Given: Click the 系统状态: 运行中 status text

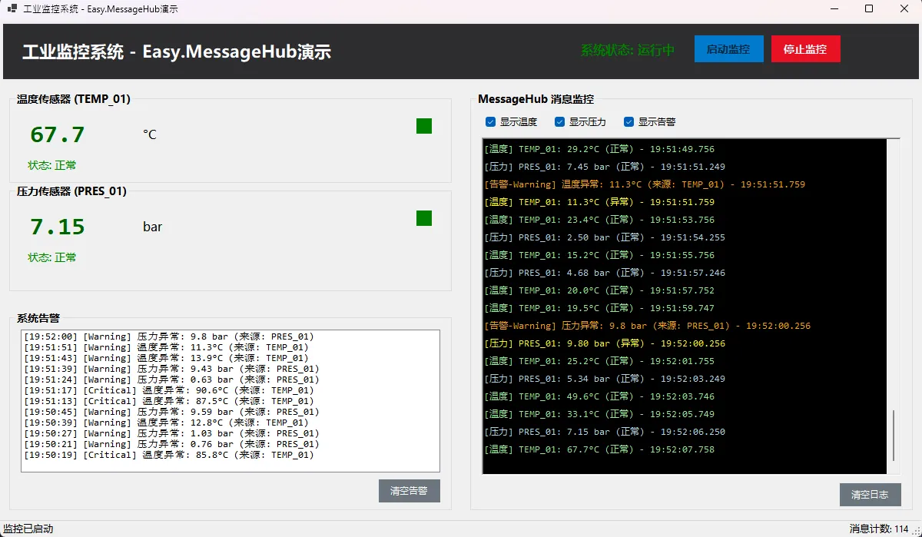Looking at the screenshot, I should pyautogui.click(x=627, y=50).
